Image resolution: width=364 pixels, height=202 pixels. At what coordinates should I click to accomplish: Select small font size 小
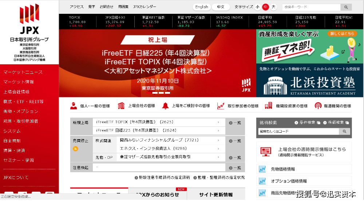[x=257, y=7]
